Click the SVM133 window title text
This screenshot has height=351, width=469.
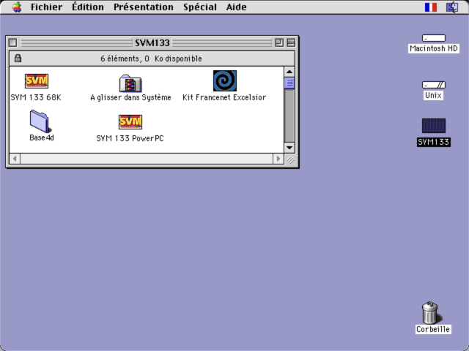(152, 42)
